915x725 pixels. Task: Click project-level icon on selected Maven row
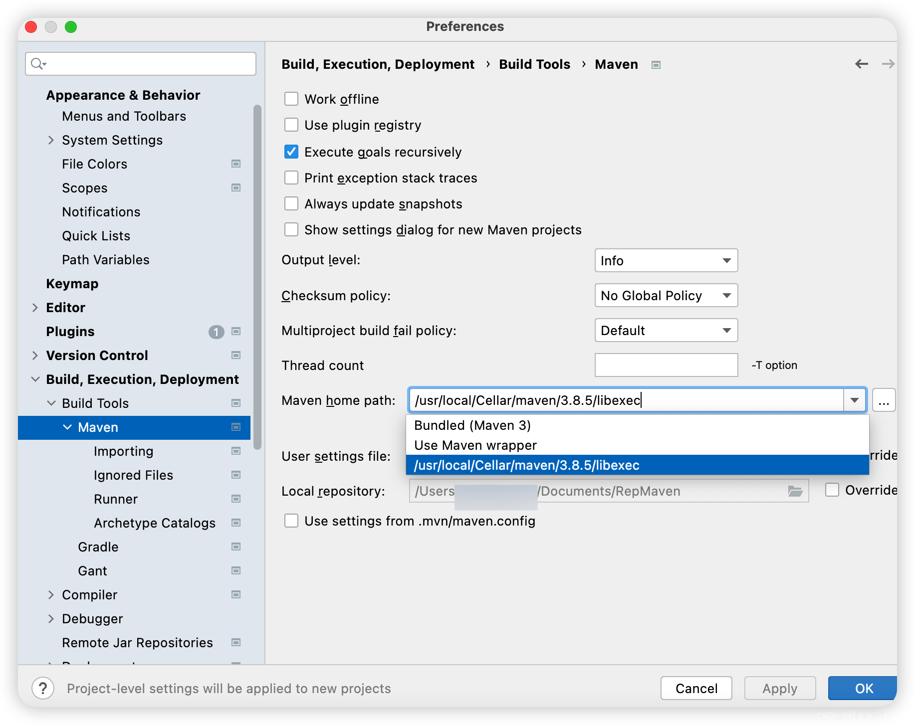tap(236, 427)
